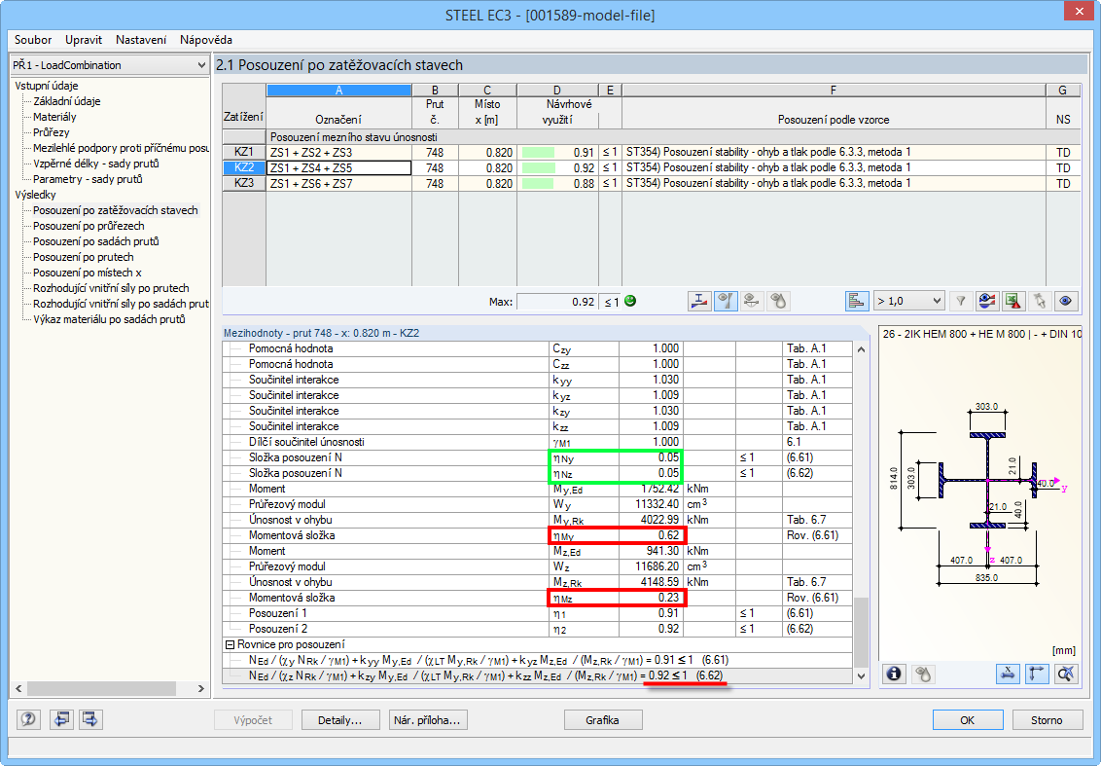The height and width of the screenshot is (766, 1101).
Task: Click the Detaily... button
Action: click(x=339, y=720)
